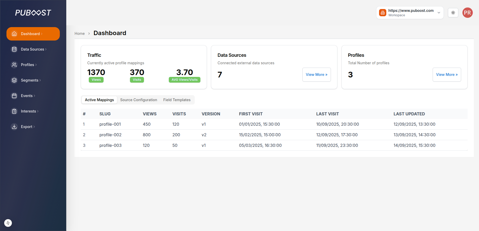Click the Profiles users icon
Viewport: 479px width, 231px height.
[x=14, y=65]
